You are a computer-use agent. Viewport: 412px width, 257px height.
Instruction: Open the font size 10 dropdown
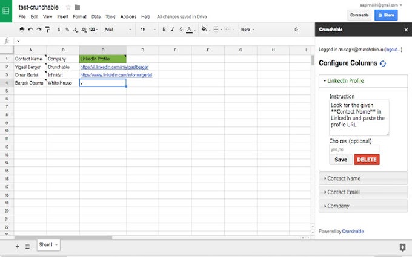148,30
